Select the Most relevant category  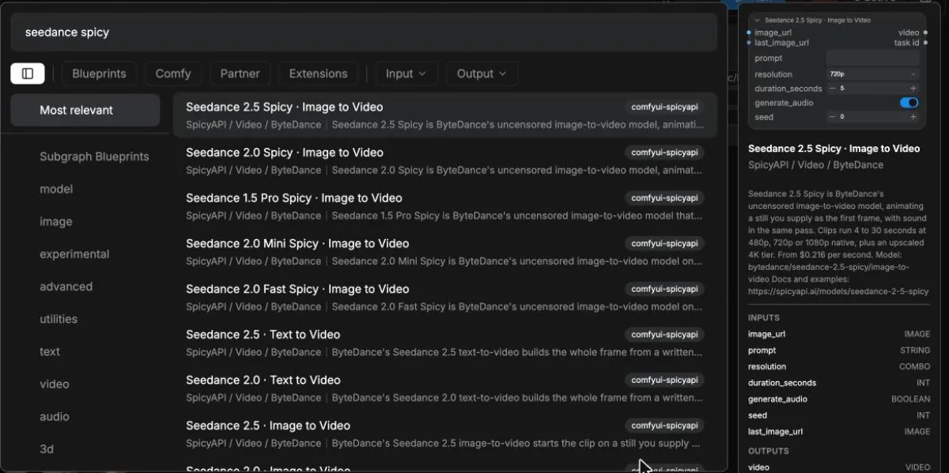click(85, 110)
